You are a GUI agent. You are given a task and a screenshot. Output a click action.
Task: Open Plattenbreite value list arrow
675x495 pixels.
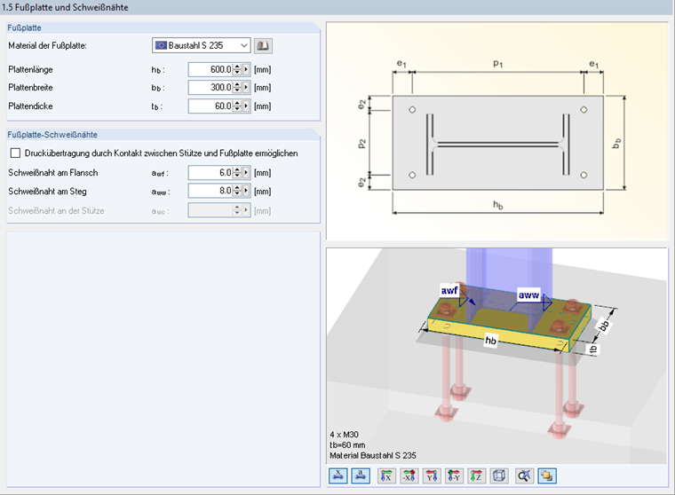click(x=246, y=88)
